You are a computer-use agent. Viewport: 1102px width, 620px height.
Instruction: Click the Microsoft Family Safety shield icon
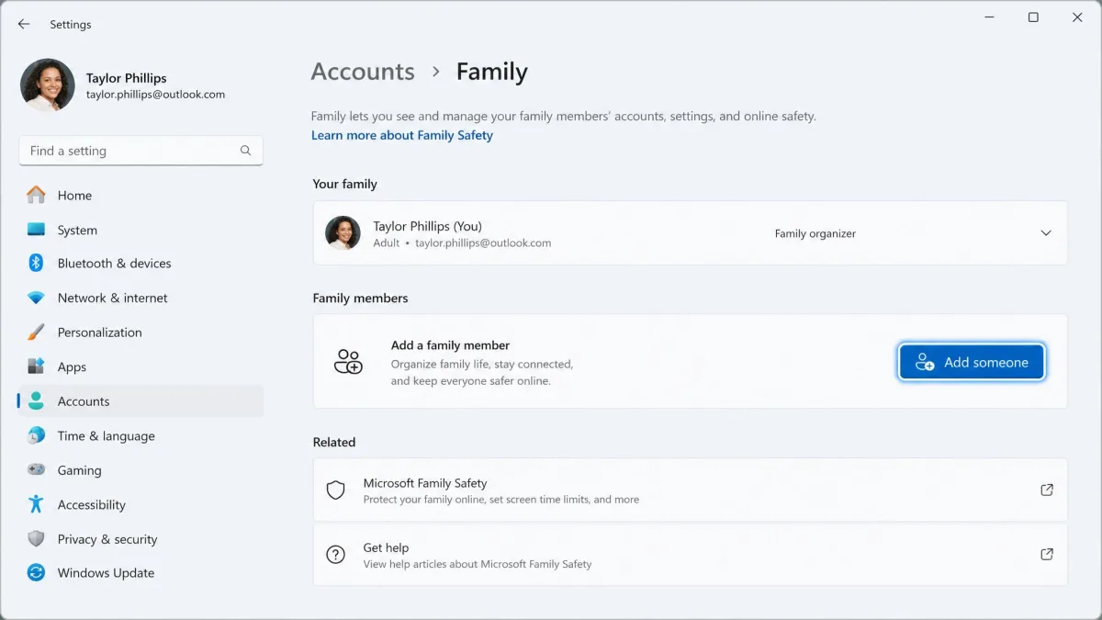pos(336,490)
